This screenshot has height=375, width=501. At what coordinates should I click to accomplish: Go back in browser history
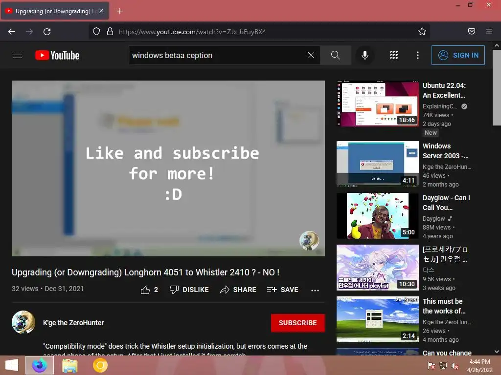(x=12, y=32)
